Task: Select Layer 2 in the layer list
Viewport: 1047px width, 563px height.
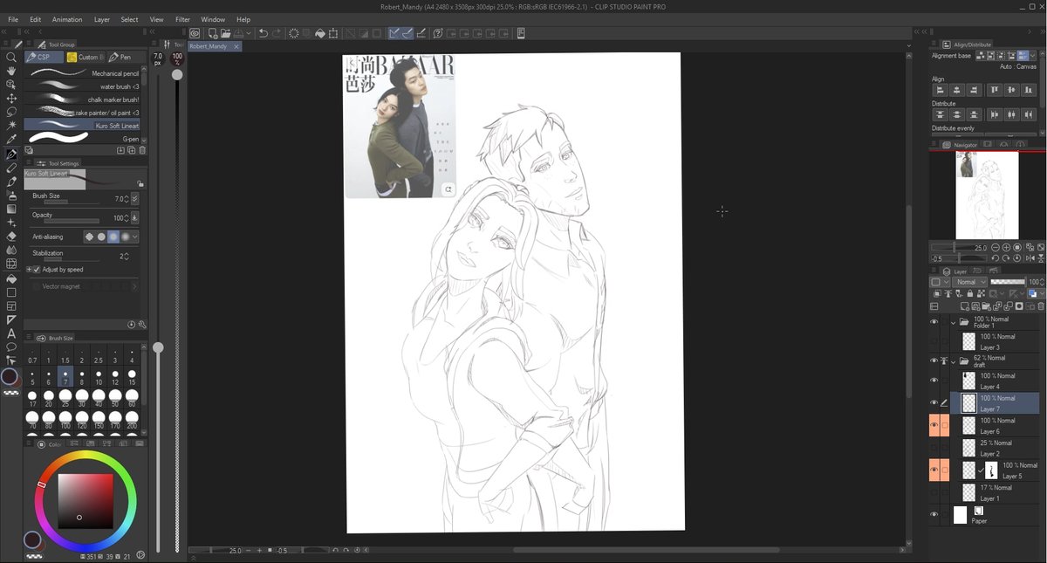Action: [x=1001, y=448]
